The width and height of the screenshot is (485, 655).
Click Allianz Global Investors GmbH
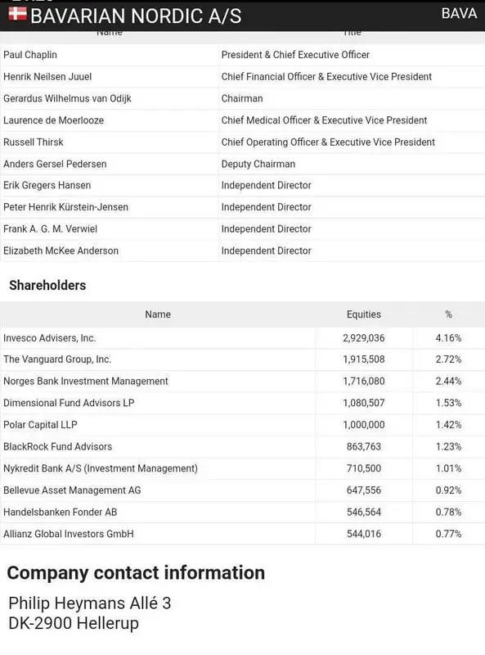click(x=69, y=534)
